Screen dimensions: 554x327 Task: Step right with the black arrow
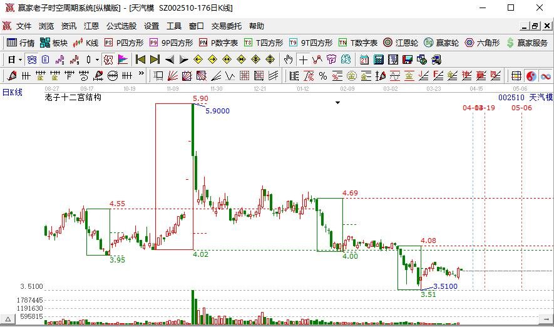[x=183, y=60]
